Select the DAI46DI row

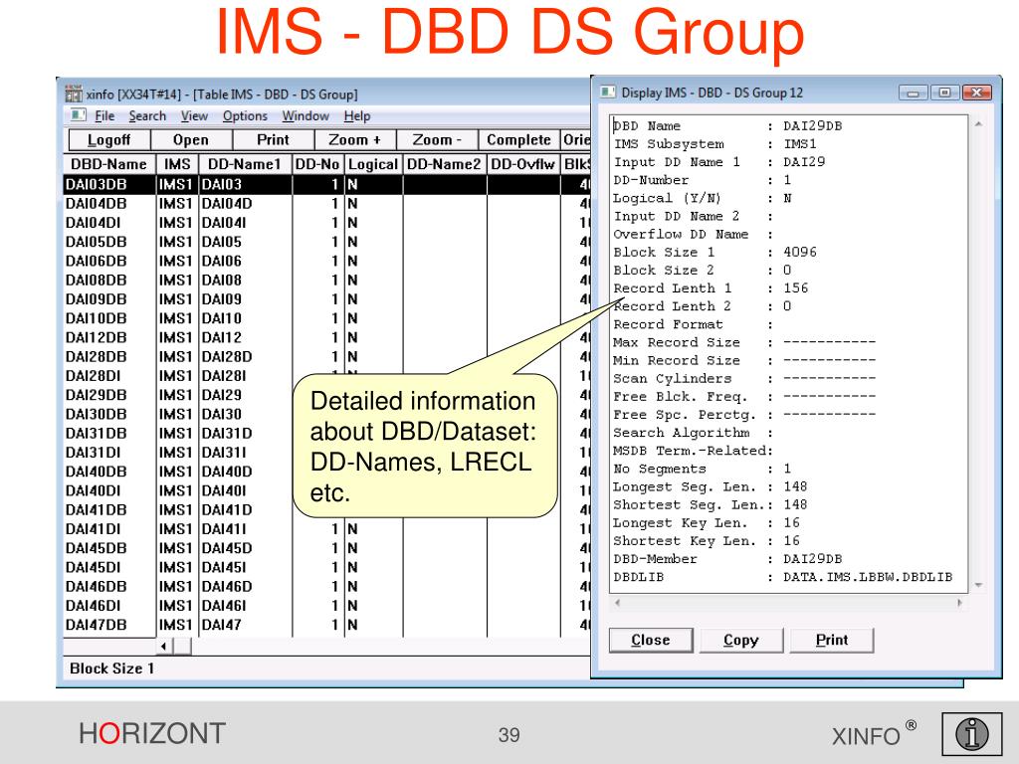326,606
